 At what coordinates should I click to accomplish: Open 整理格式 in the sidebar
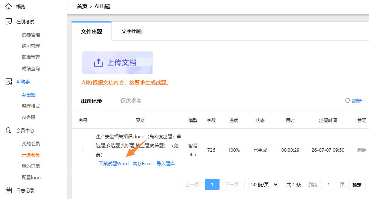pyautogui.click(x=31, y=106)
